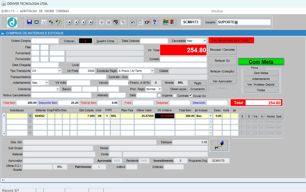The image size is (306, 192).
Task: Click the edit-field pencil window icon
Action: tap(116, 22)
